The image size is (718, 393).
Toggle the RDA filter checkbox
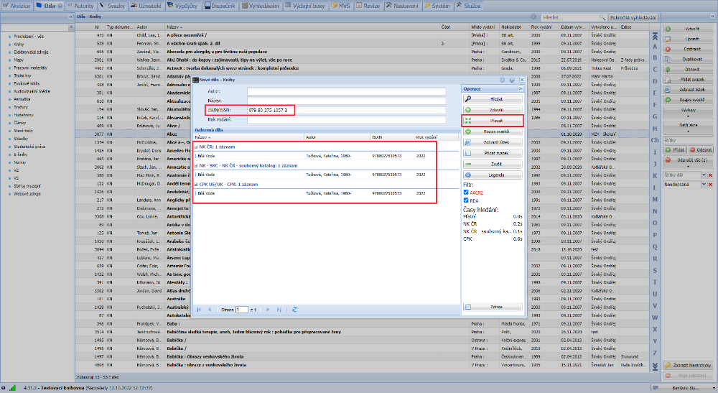(x=467, y=201)
